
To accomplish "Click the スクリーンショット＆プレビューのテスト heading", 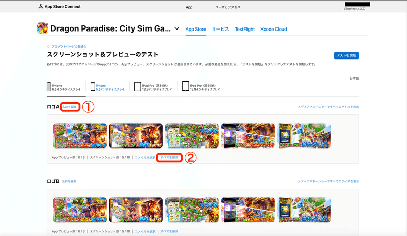I will point(103,54).
